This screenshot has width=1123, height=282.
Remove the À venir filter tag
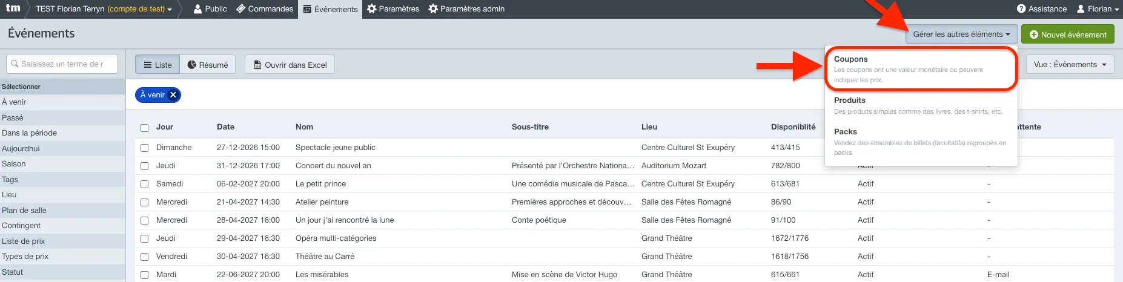pyautogui.click(x=173, y=95)
